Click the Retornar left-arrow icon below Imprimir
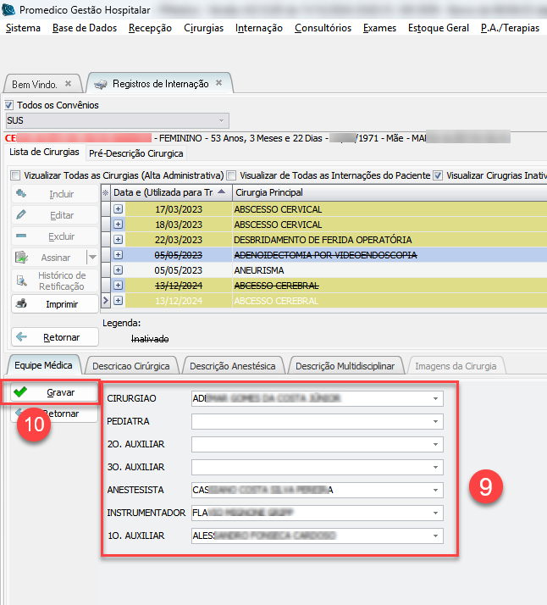 (x=23, y=336)
